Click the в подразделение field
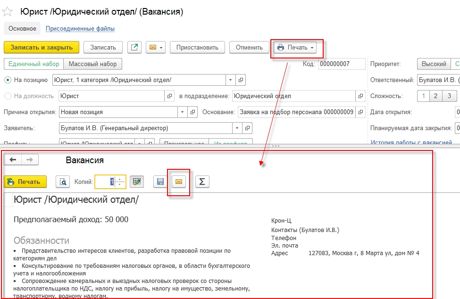 point(293,96)
